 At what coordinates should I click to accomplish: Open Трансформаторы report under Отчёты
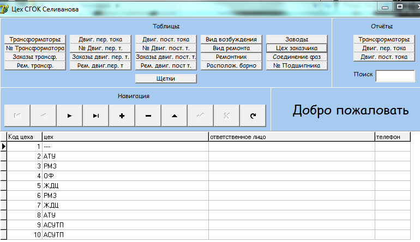coord(384,39)
